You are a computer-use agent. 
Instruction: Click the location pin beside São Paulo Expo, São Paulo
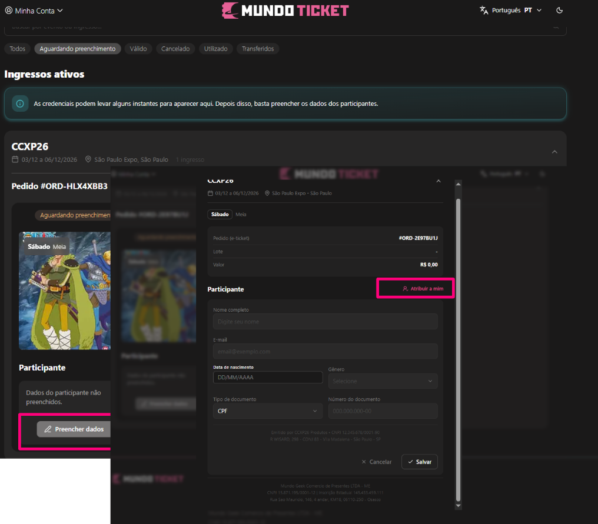coord(88,159)
